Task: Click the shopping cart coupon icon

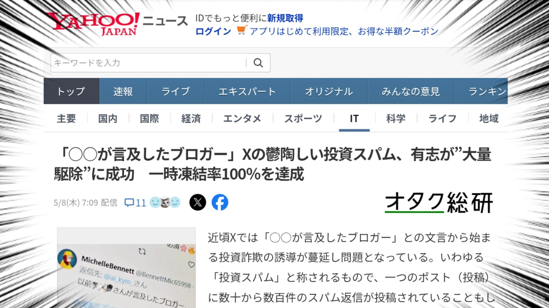Action: 241,31
